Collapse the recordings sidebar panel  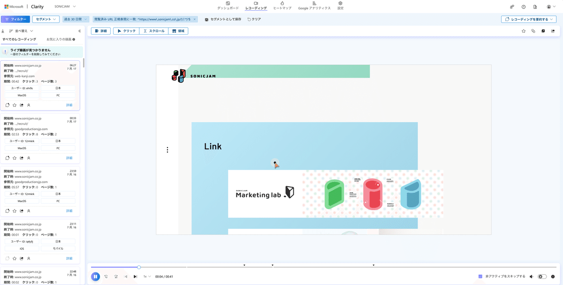click(x=79, y=31)
